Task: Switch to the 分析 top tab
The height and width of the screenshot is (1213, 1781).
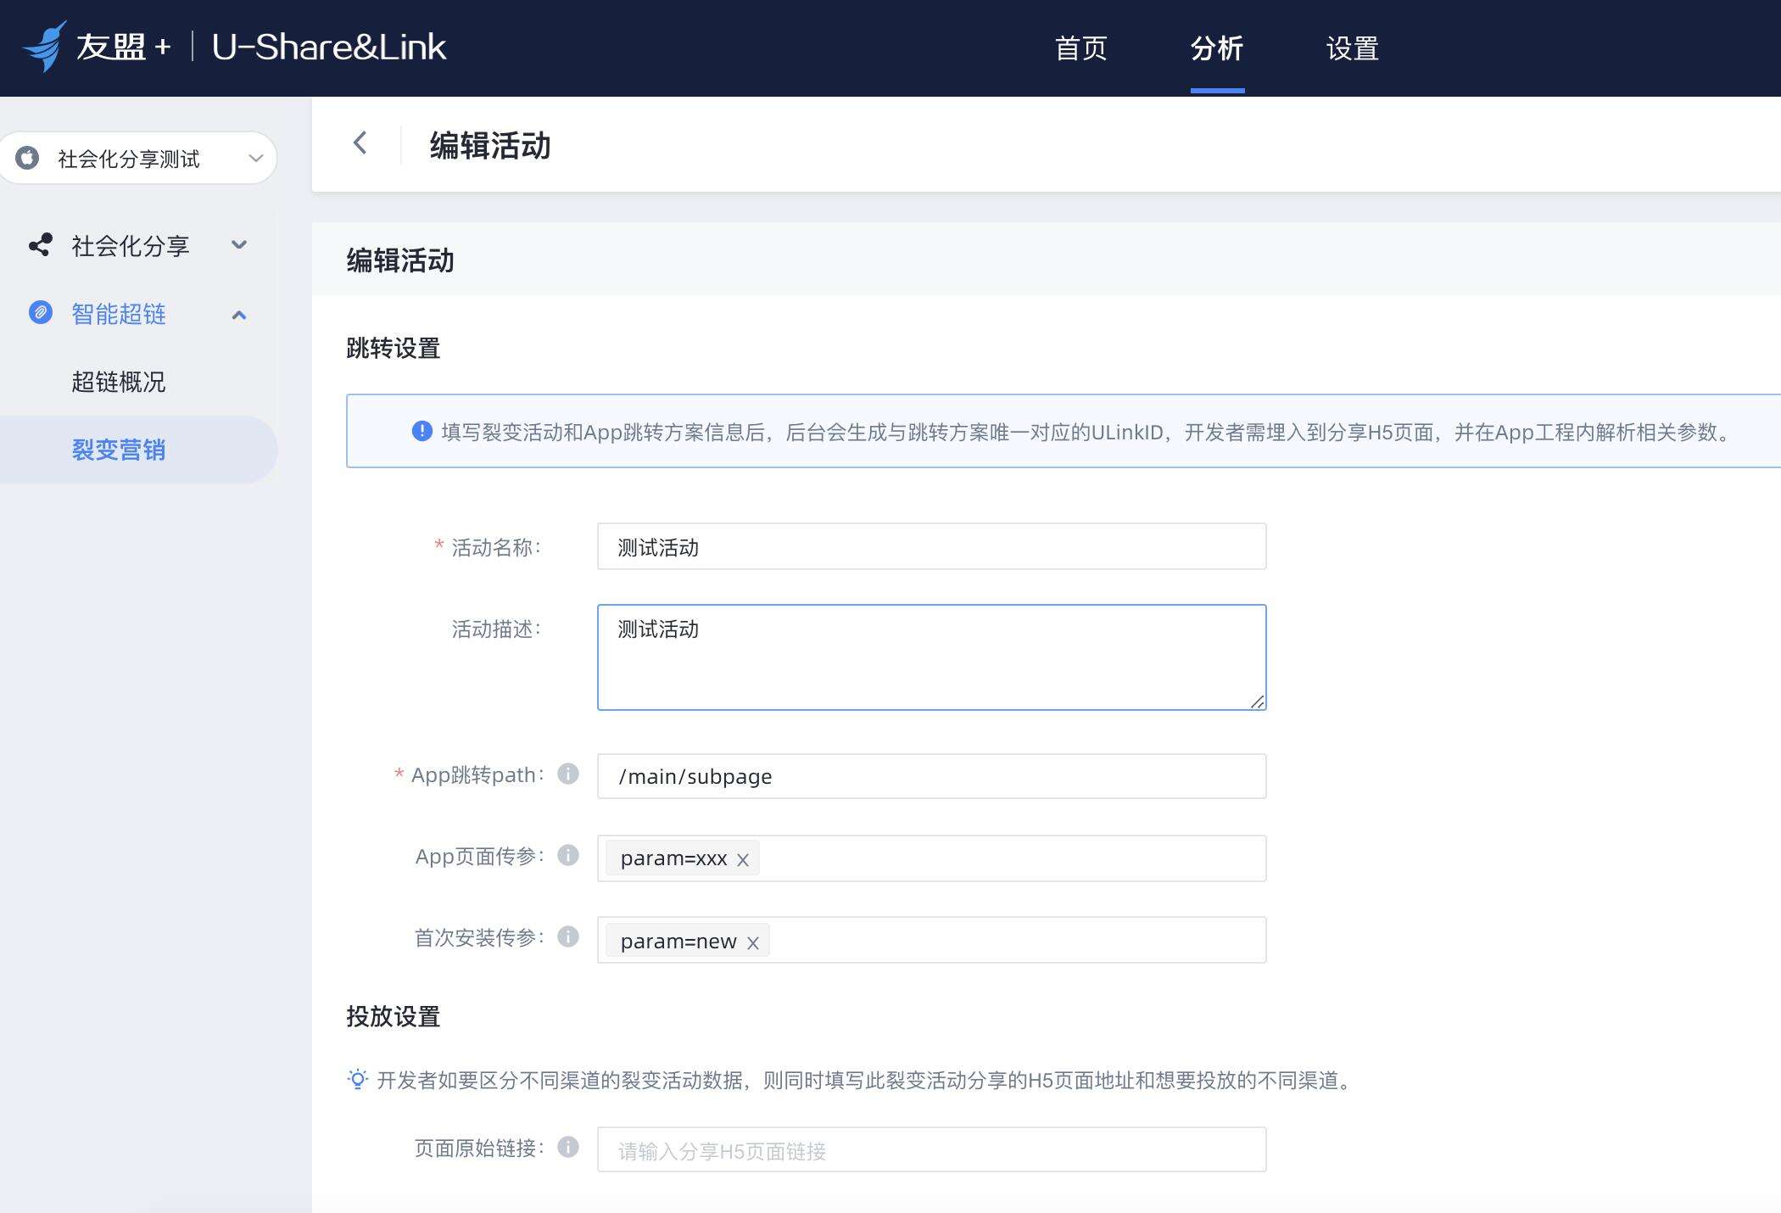Action: 1217,48
